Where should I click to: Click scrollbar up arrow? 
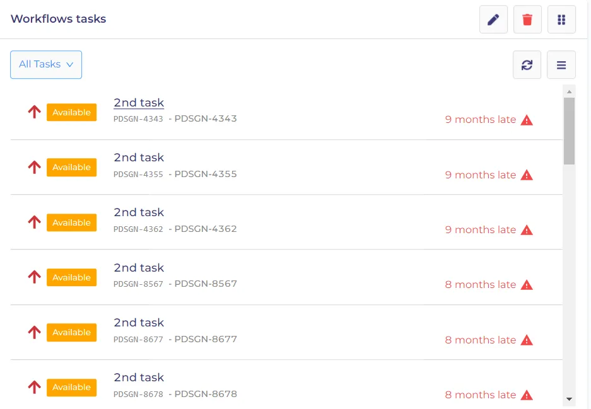point(569,92)
